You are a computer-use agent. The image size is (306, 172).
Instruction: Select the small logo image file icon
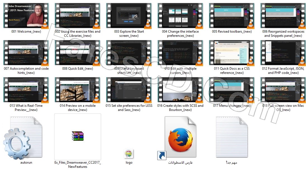(129, 154)
